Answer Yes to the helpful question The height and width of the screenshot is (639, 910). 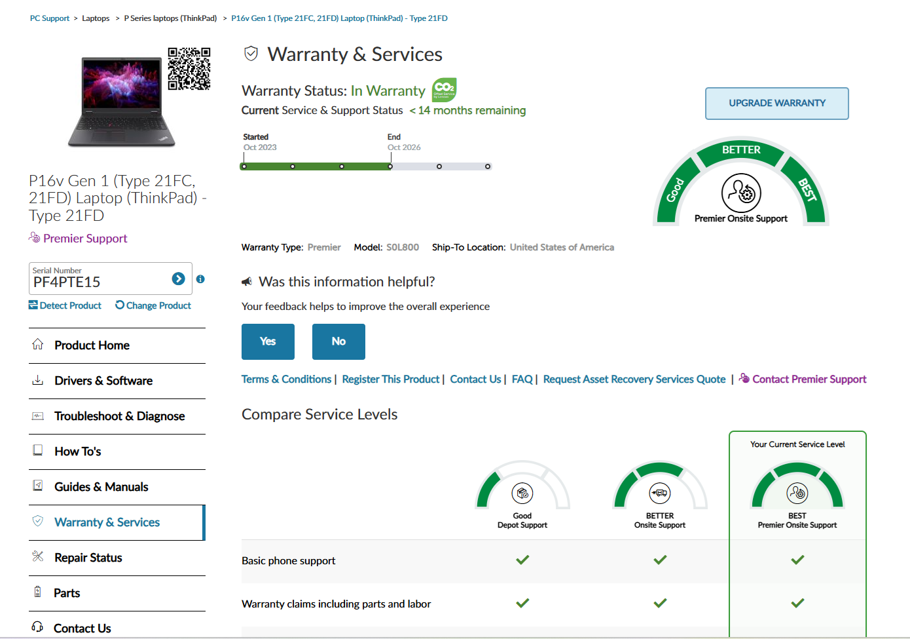(268, 341)
